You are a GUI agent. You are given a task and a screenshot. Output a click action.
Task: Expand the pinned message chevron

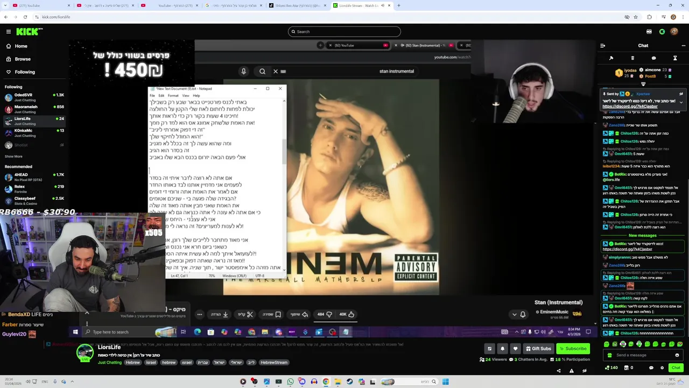click(x=681, y=102)
